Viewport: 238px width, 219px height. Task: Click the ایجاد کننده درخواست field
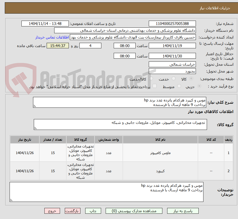(x=133, y=37)
